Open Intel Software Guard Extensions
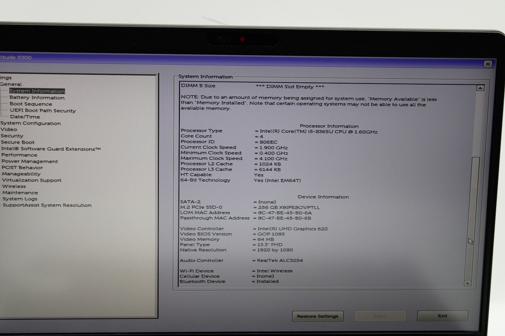Screen dimensions: 505x336 click(51, 149)
